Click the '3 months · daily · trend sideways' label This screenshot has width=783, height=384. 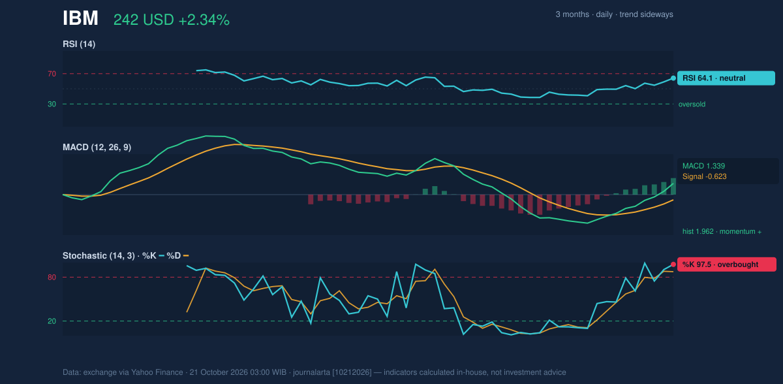(614, 14)
